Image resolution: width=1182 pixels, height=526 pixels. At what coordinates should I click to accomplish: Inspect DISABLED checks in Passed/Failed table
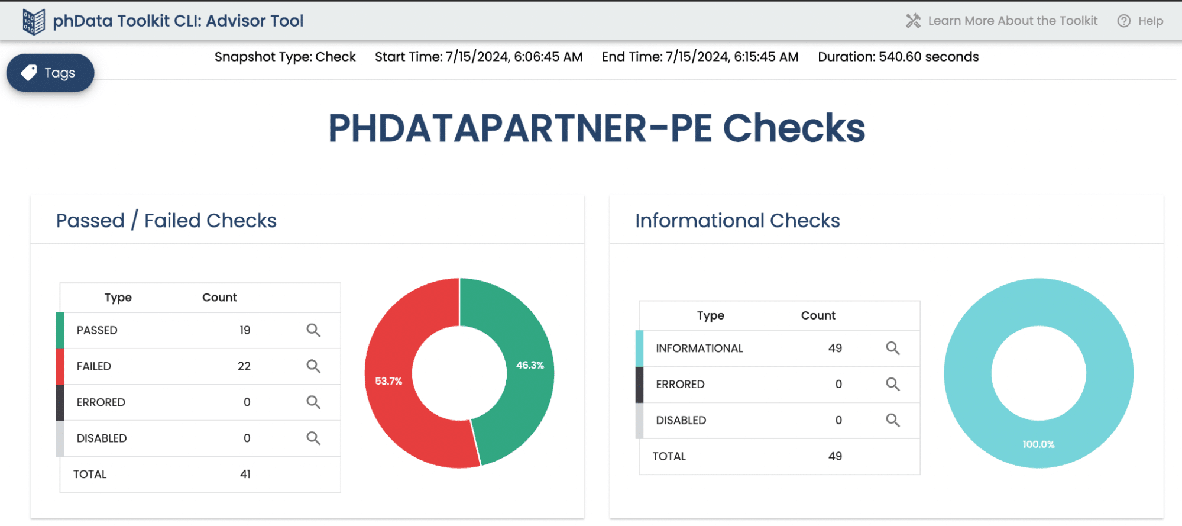click(x=313, y=438)
